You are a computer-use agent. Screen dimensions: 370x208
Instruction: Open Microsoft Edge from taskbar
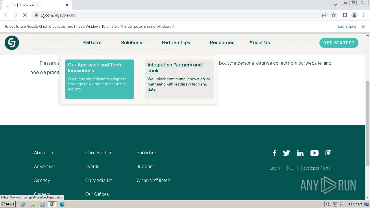62,204
